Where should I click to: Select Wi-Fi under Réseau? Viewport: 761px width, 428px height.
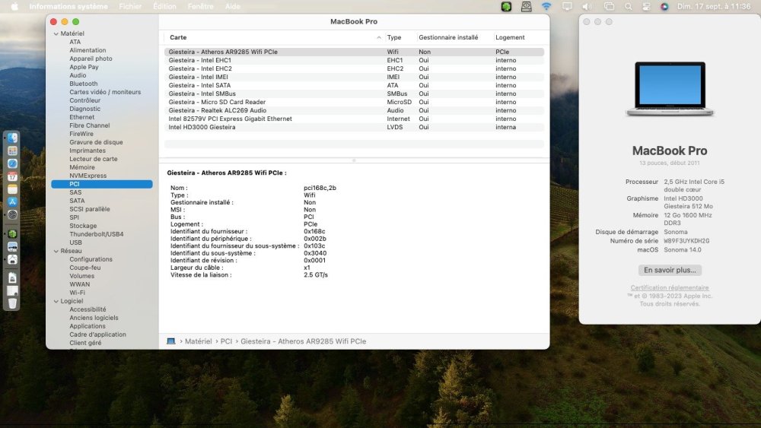(77, 293)
